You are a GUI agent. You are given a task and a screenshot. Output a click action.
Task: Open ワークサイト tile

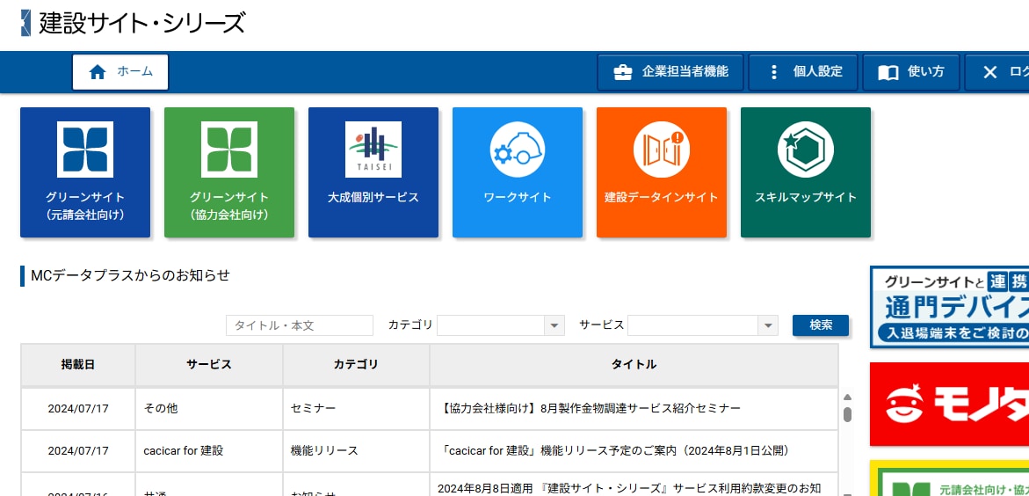(517, 172)
